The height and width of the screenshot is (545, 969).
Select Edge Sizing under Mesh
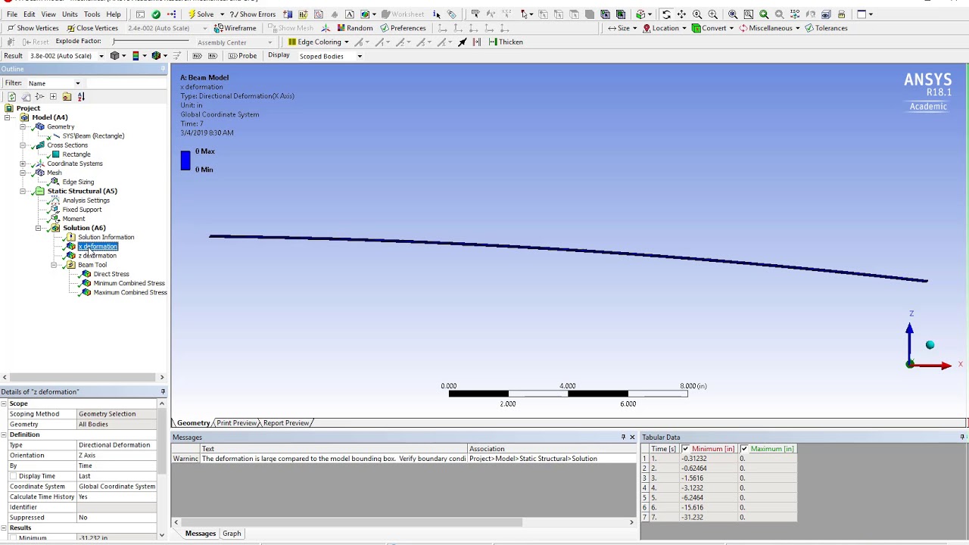78,182
